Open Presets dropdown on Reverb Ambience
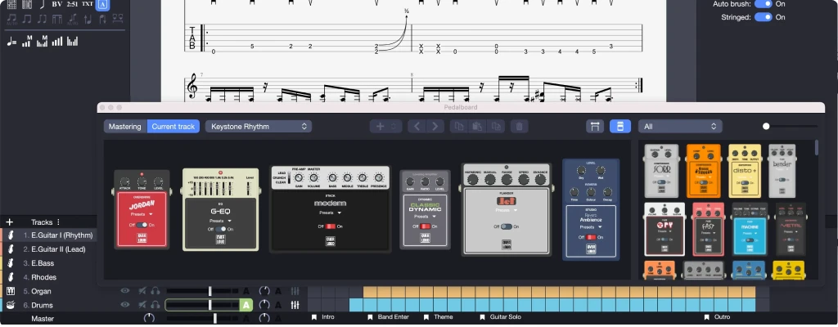This screenshot has height=327, width=838. 591,227
